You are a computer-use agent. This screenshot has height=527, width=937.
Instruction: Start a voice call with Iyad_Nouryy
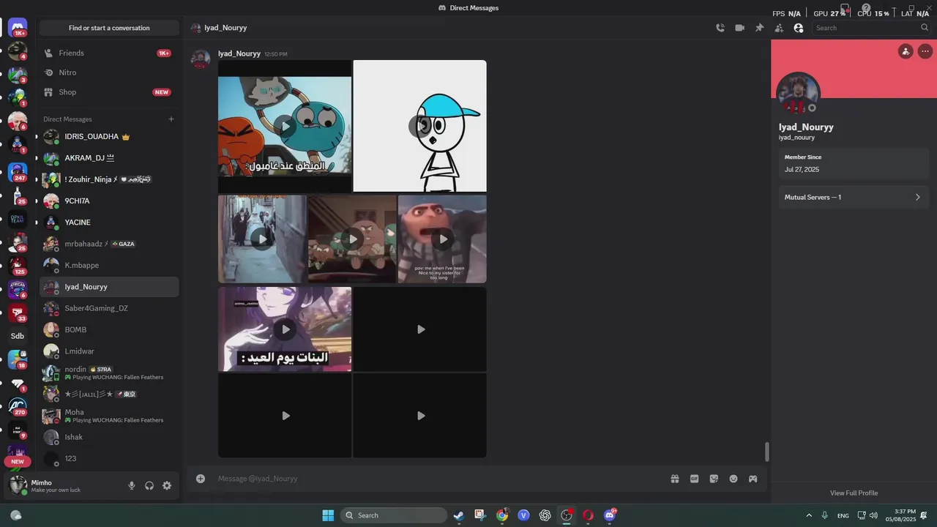[x=720, y=28]
